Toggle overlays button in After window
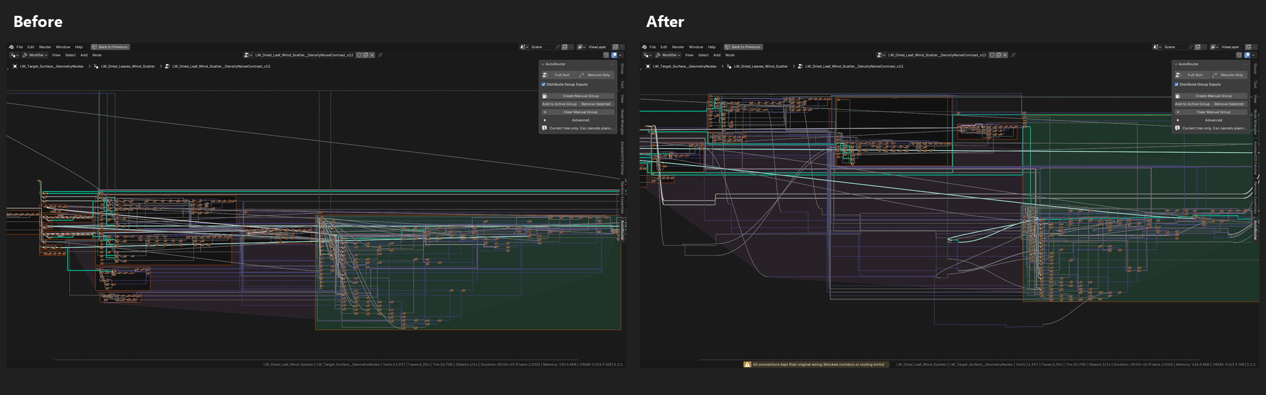 1247,55
